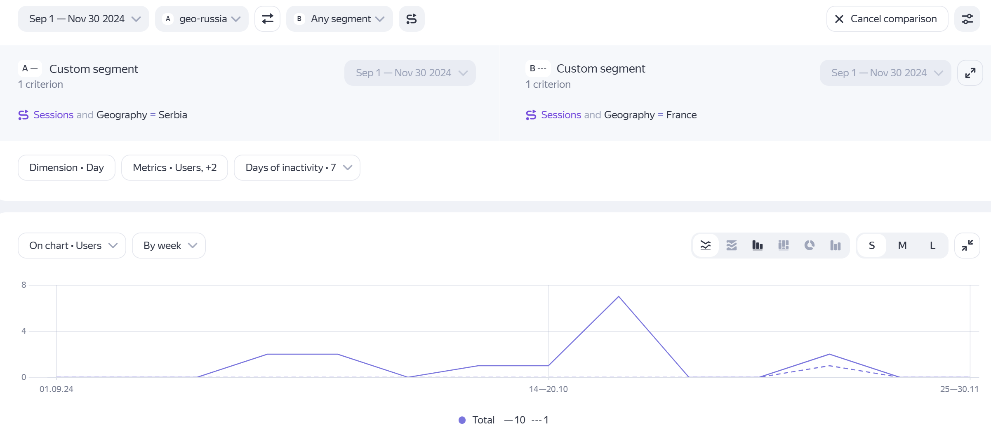Open the report settings sliders icon
This screenshot has height=435, width=991.
click(967, 19)
